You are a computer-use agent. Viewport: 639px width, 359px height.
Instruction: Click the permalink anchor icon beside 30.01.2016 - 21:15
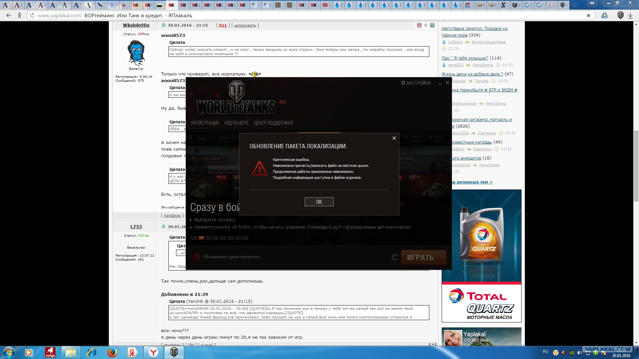click(163, 25)
